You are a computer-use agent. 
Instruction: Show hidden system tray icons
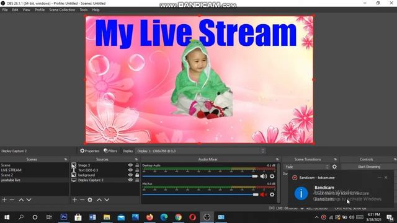tap(316, 217)
